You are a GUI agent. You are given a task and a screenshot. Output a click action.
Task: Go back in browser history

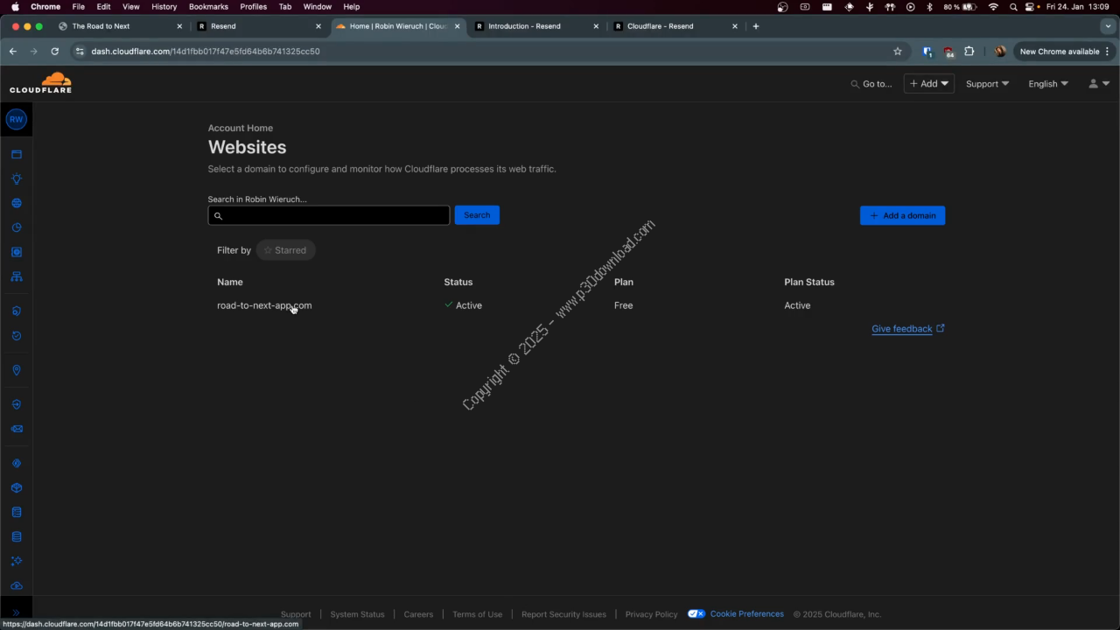[13, 52]
